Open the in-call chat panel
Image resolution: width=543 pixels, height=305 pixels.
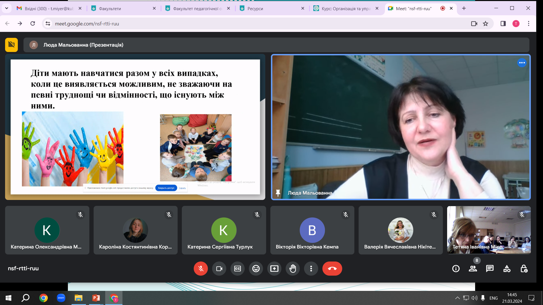click(490, 269)
